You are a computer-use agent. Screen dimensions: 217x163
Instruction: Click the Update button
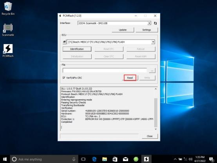(x=123, y=30)
